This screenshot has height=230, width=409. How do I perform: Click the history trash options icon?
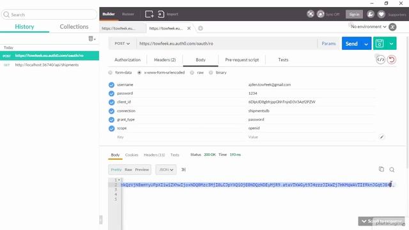[92, 38]
